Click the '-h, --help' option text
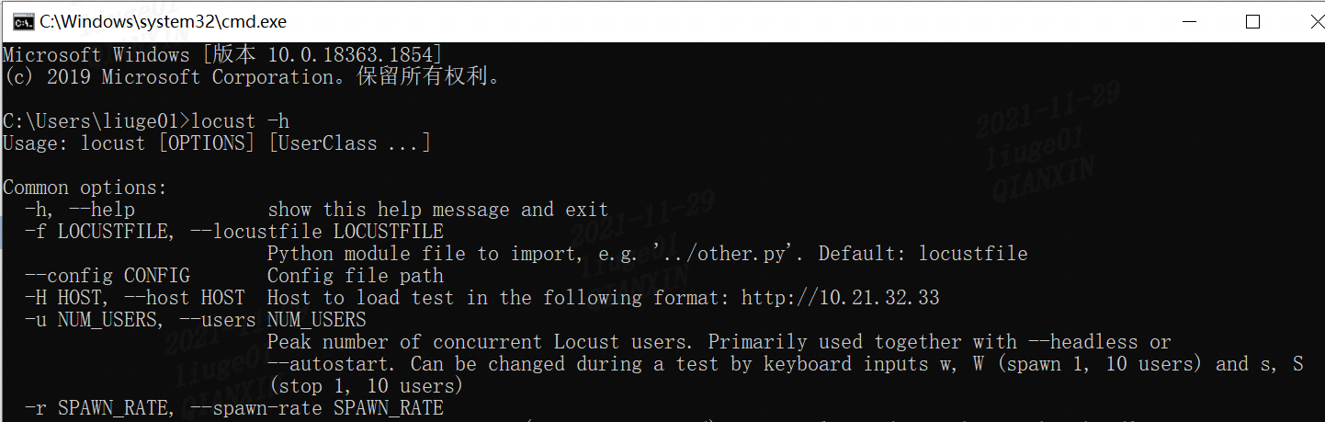This screenshot has height=422, width=1325. (79, 210)
